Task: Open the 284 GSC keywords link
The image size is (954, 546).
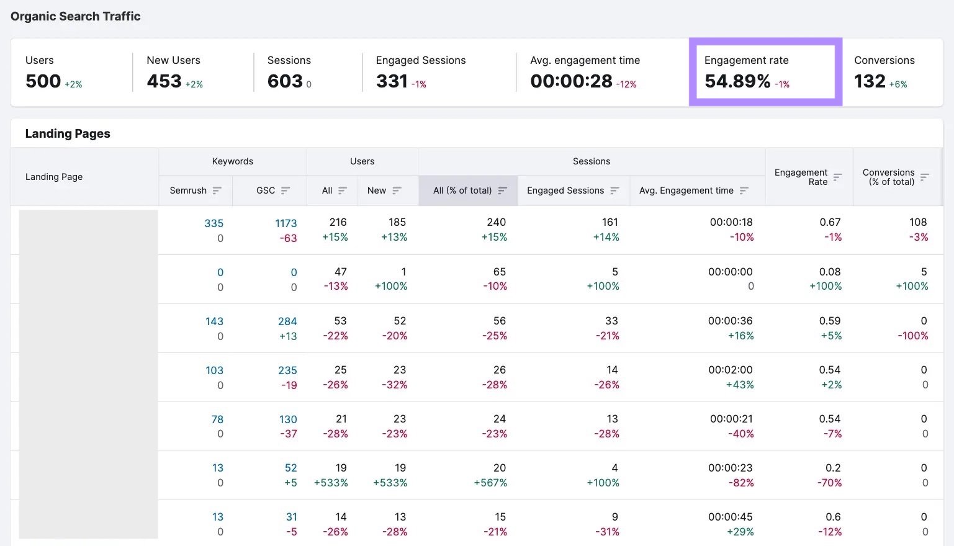Action: [287, 321]
